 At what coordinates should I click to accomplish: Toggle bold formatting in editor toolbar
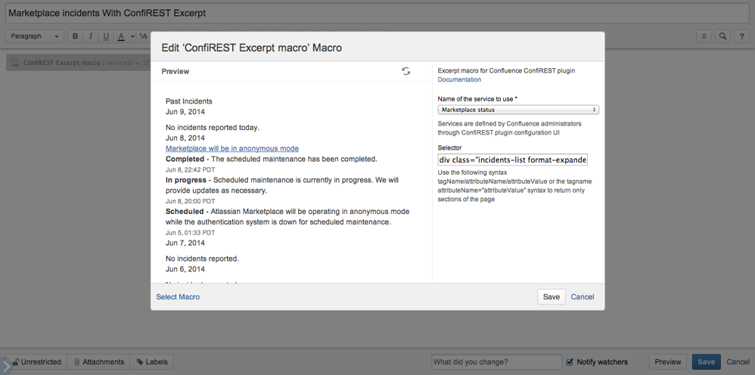(75, 36)
